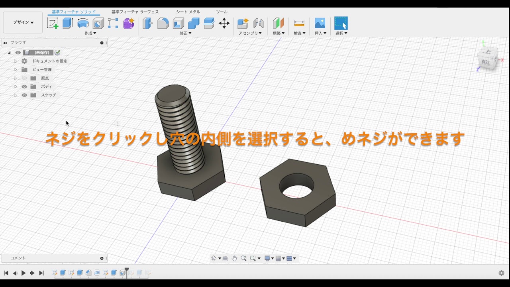Open the デザイン workspace dropdown
Screen dimensions: 510x287
tap(23, 22)
